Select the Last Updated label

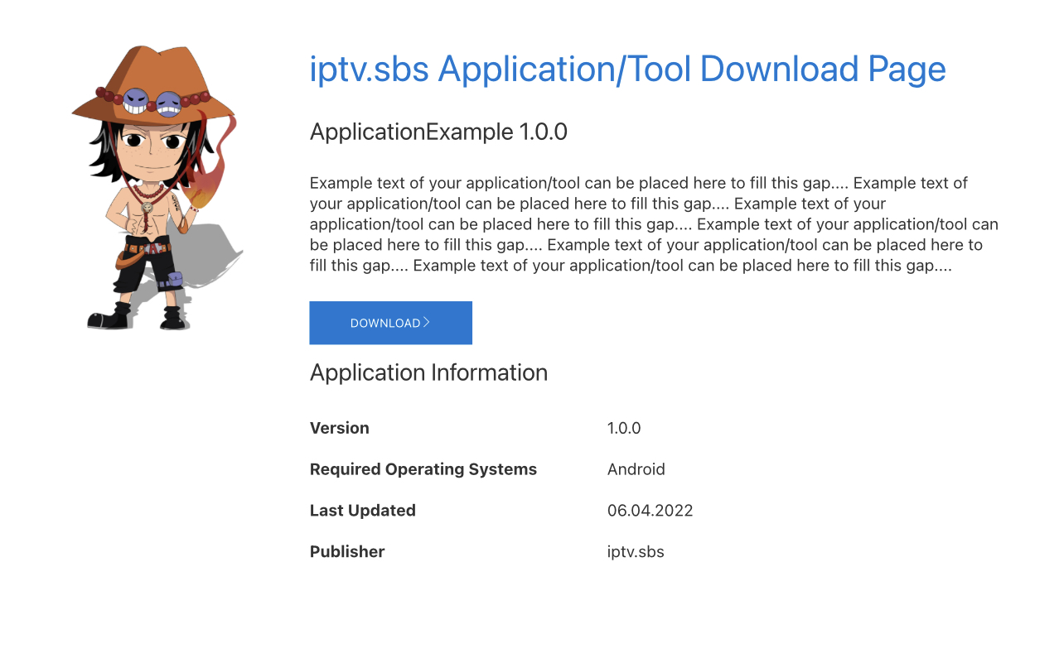coord(363,511)
